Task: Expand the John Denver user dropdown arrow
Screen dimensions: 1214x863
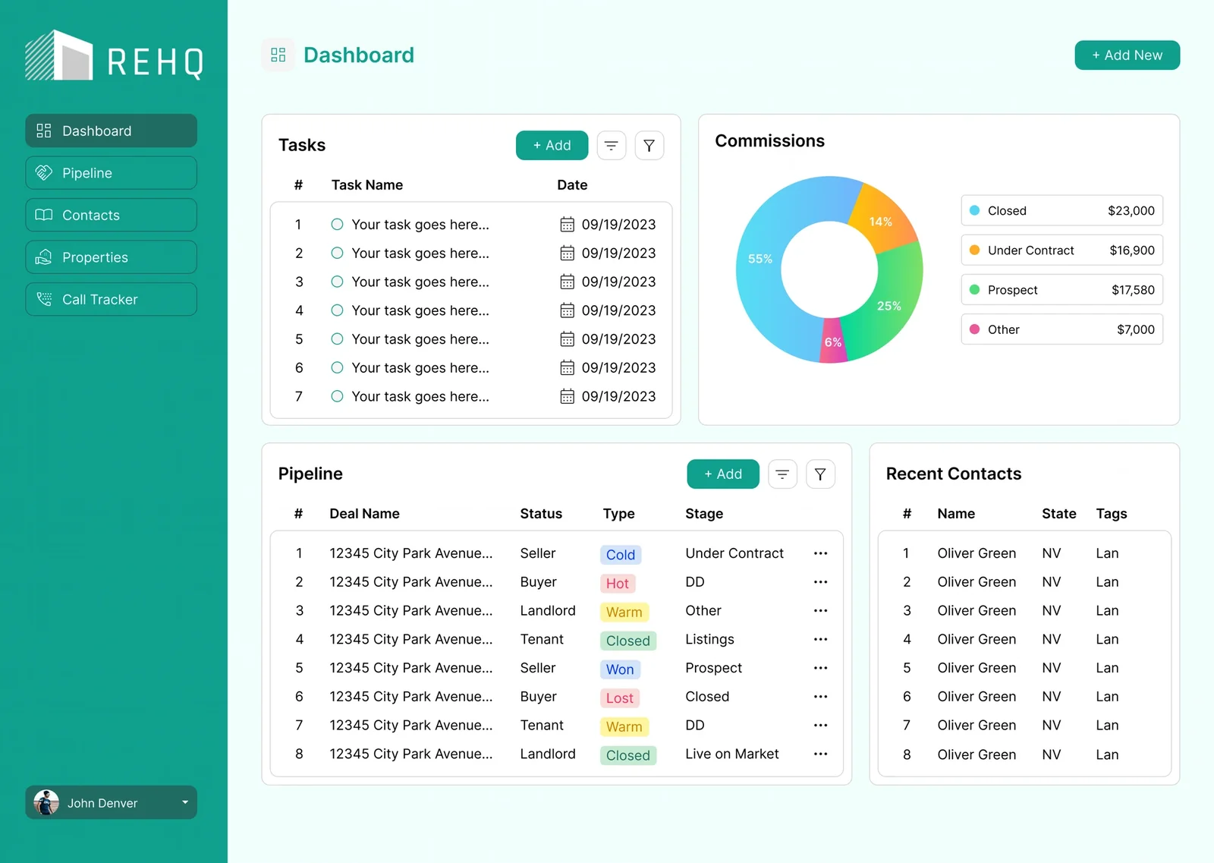Action: (185, 802)
